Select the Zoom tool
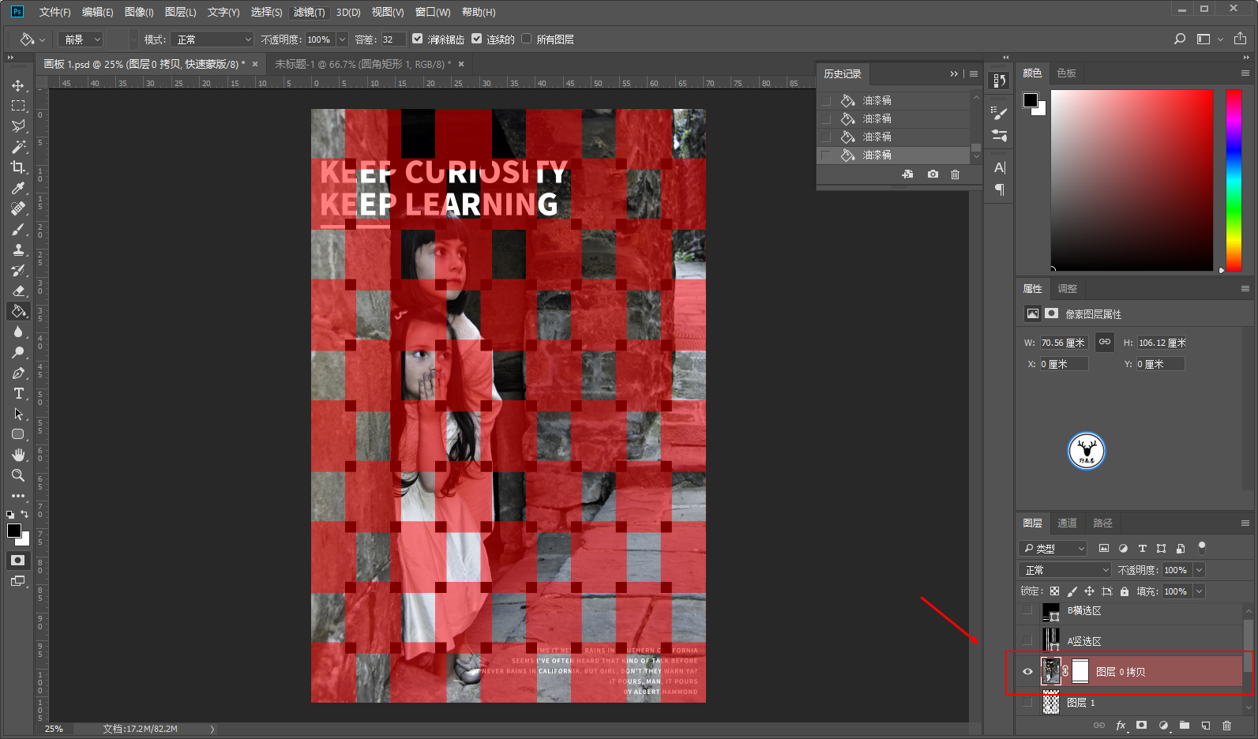This screenshot has height=739, width=1258. click(18, 475)
